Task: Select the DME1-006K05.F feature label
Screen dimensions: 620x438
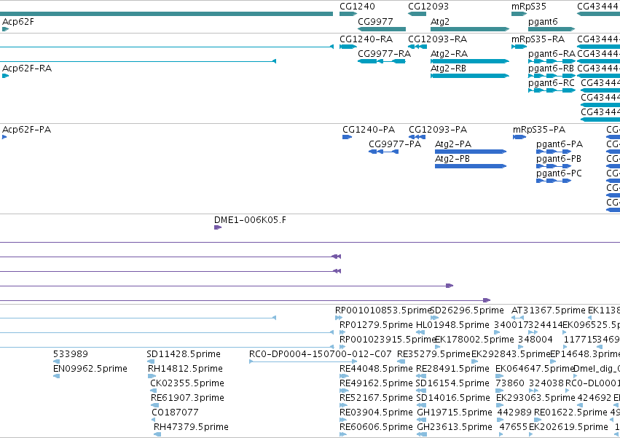Action: point(250,220)
